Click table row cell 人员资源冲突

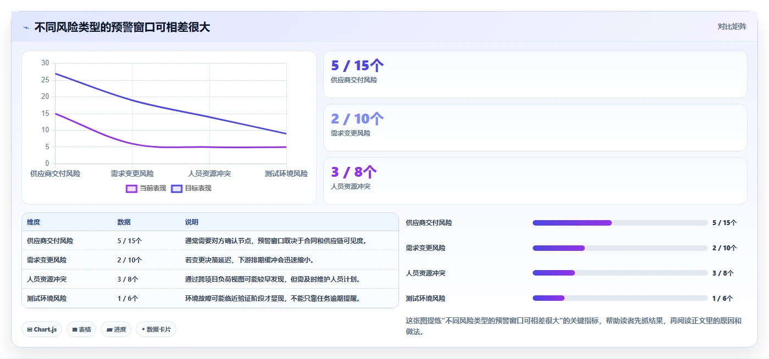point(47,279)
